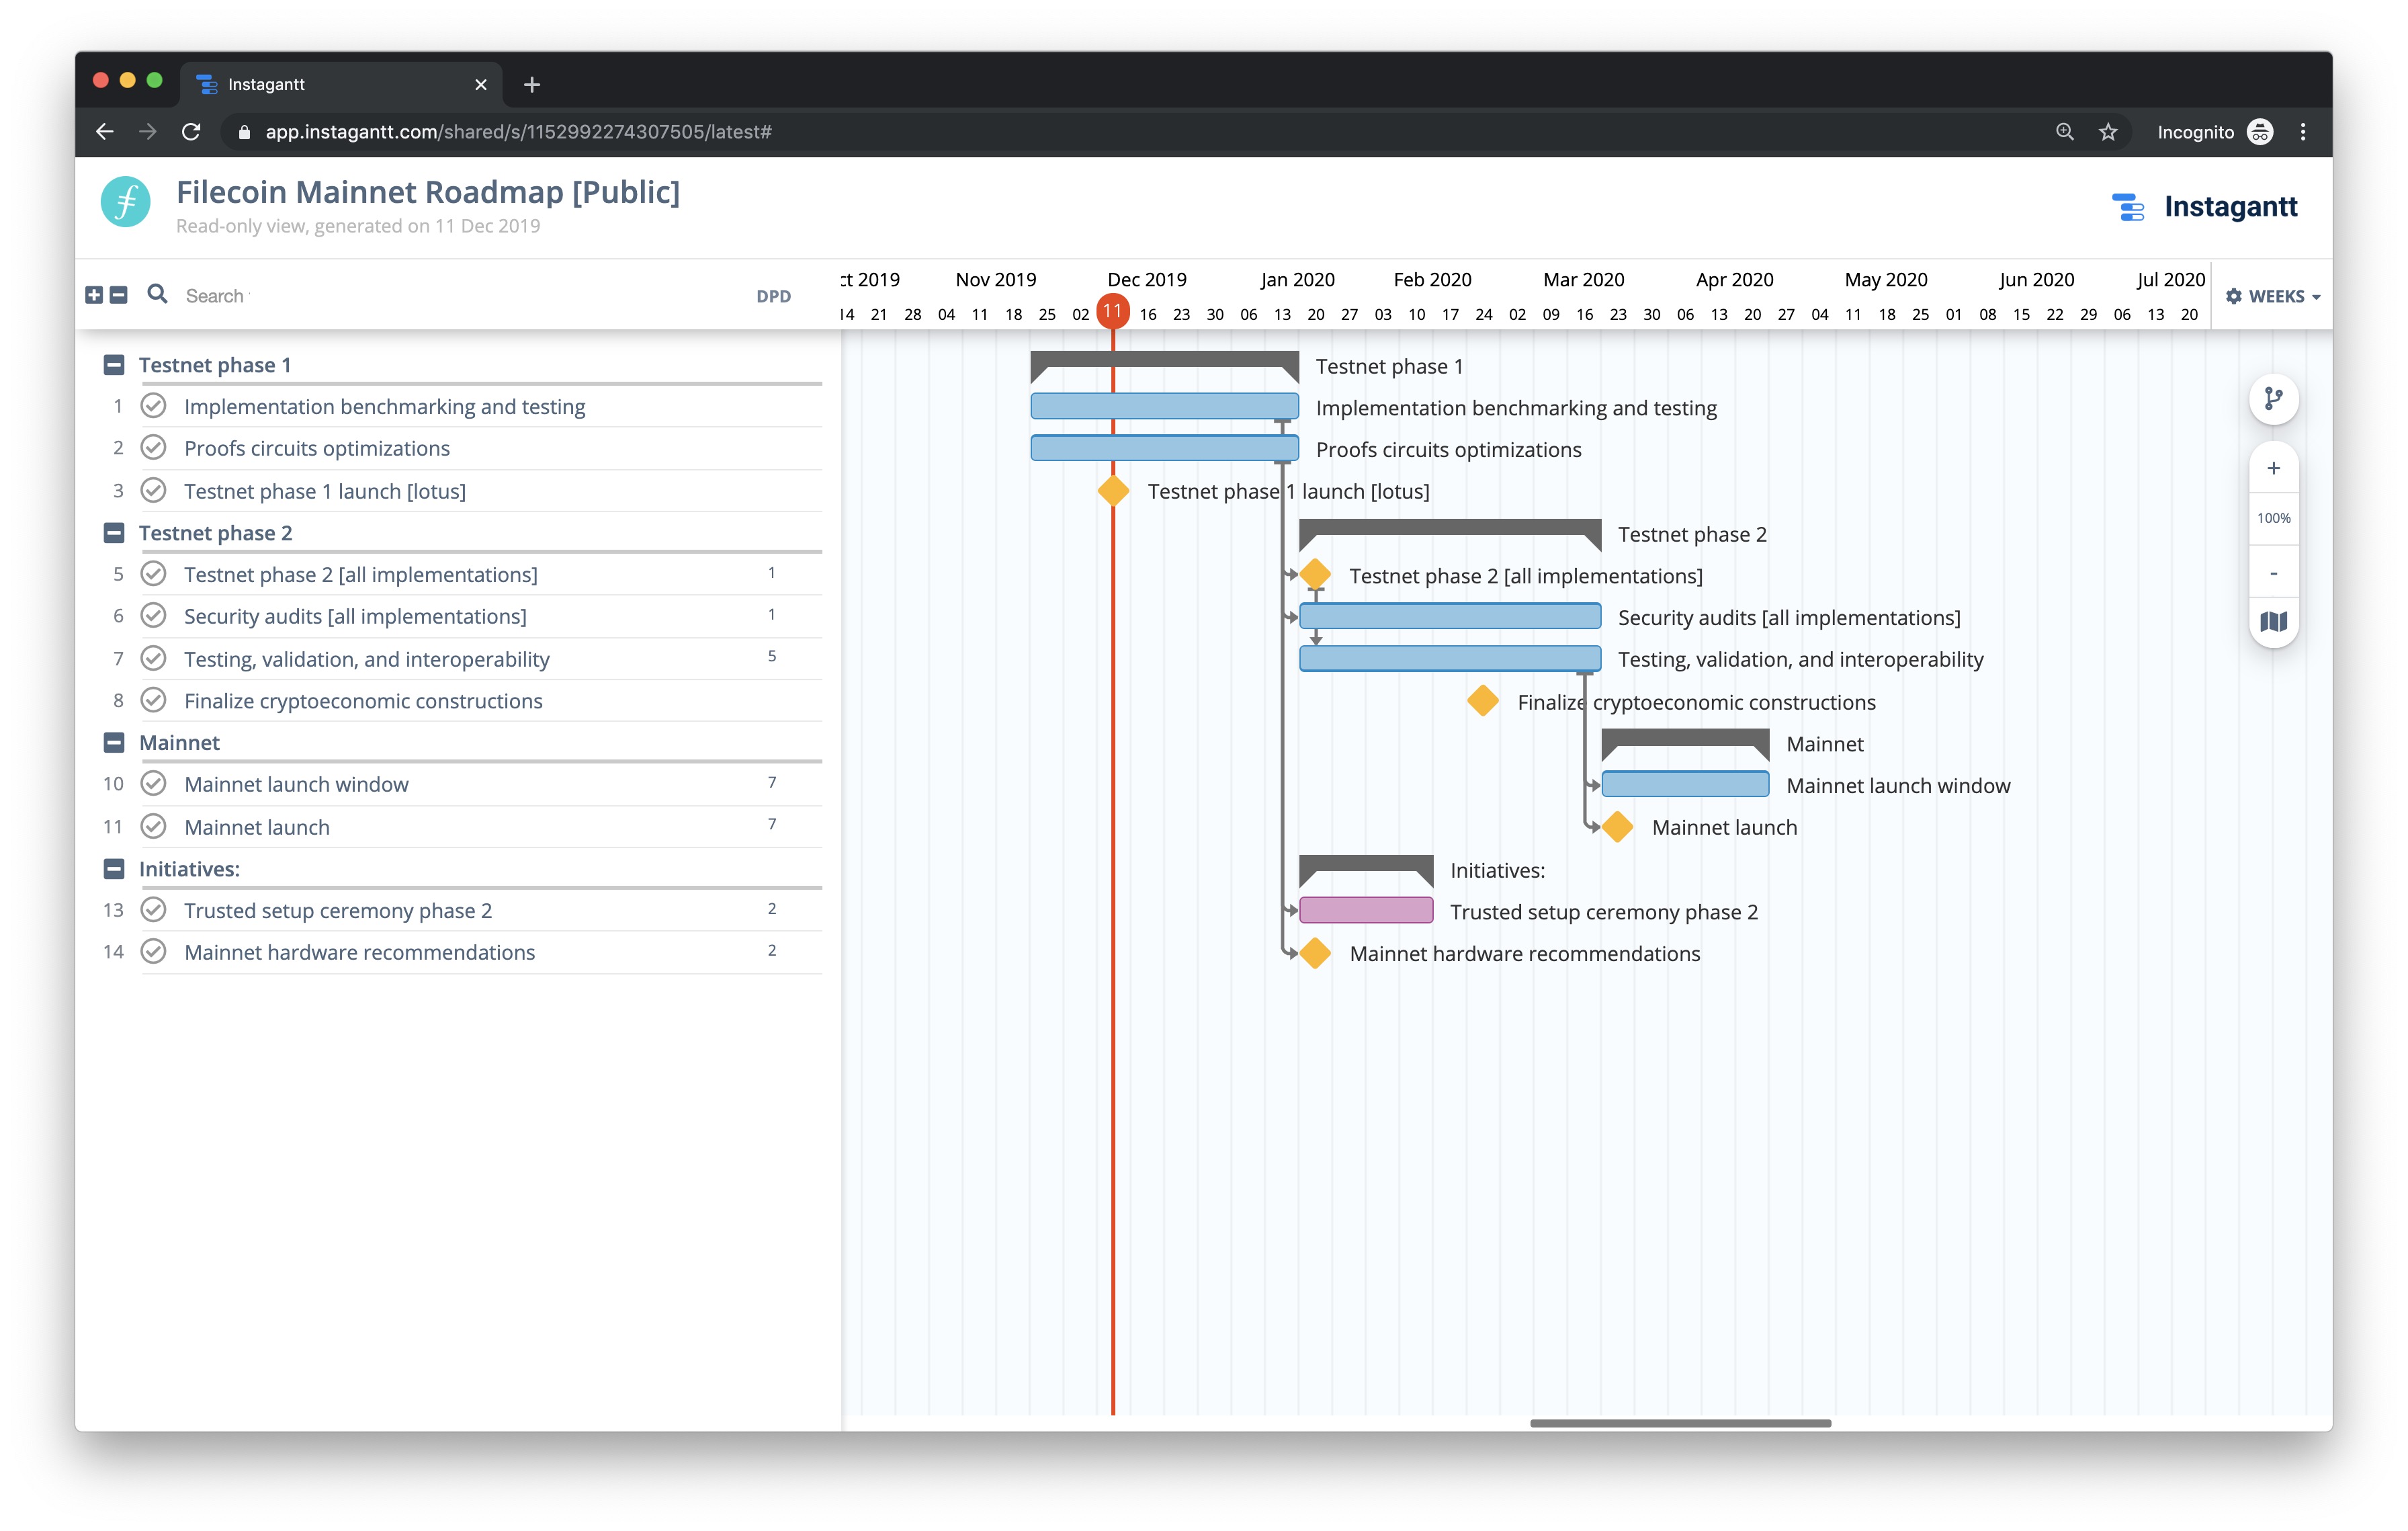
Task: Check off 'Trusted setup ceremony phase 2'
Action: 154,910
